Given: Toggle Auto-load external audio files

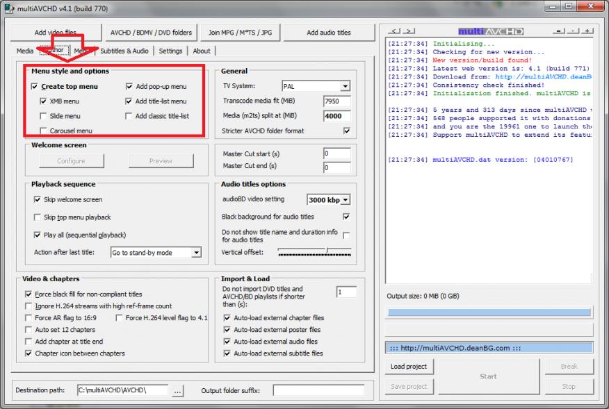Looking at the screenshot, I should click(x=227, y=342).
